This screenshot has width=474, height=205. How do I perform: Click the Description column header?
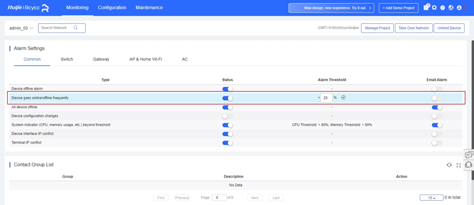(x=233, y=176)
